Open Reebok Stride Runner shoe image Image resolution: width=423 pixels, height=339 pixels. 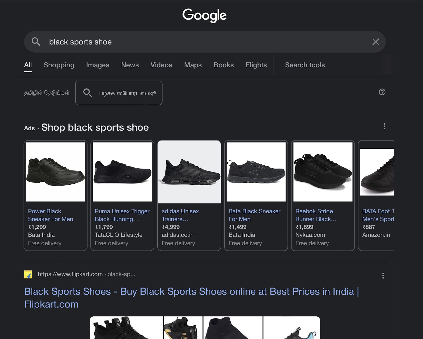pyautogui.click(x=323, y=172)
